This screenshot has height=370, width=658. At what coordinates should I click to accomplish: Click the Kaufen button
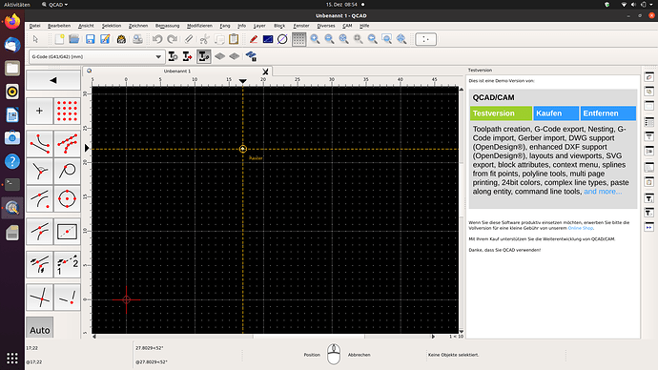coord(556,113)
